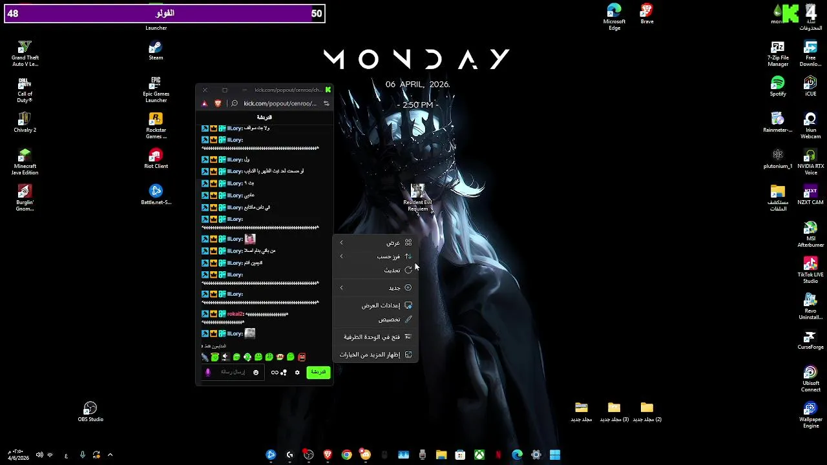Click the kick.com popout address bar
Viewport: 827px width, 465px height.
[x=280, y=103]
